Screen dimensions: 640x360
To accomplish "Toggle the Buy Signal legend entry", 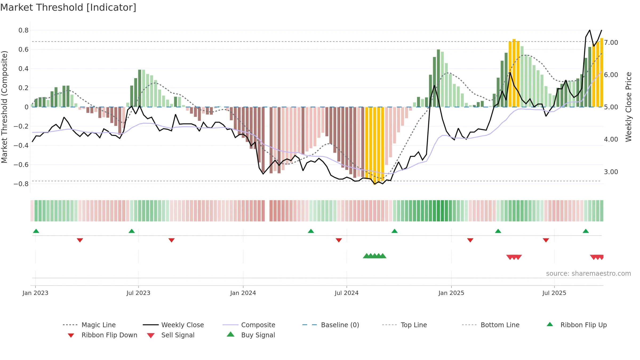I will pyautogui.click(x=251, y=335).
